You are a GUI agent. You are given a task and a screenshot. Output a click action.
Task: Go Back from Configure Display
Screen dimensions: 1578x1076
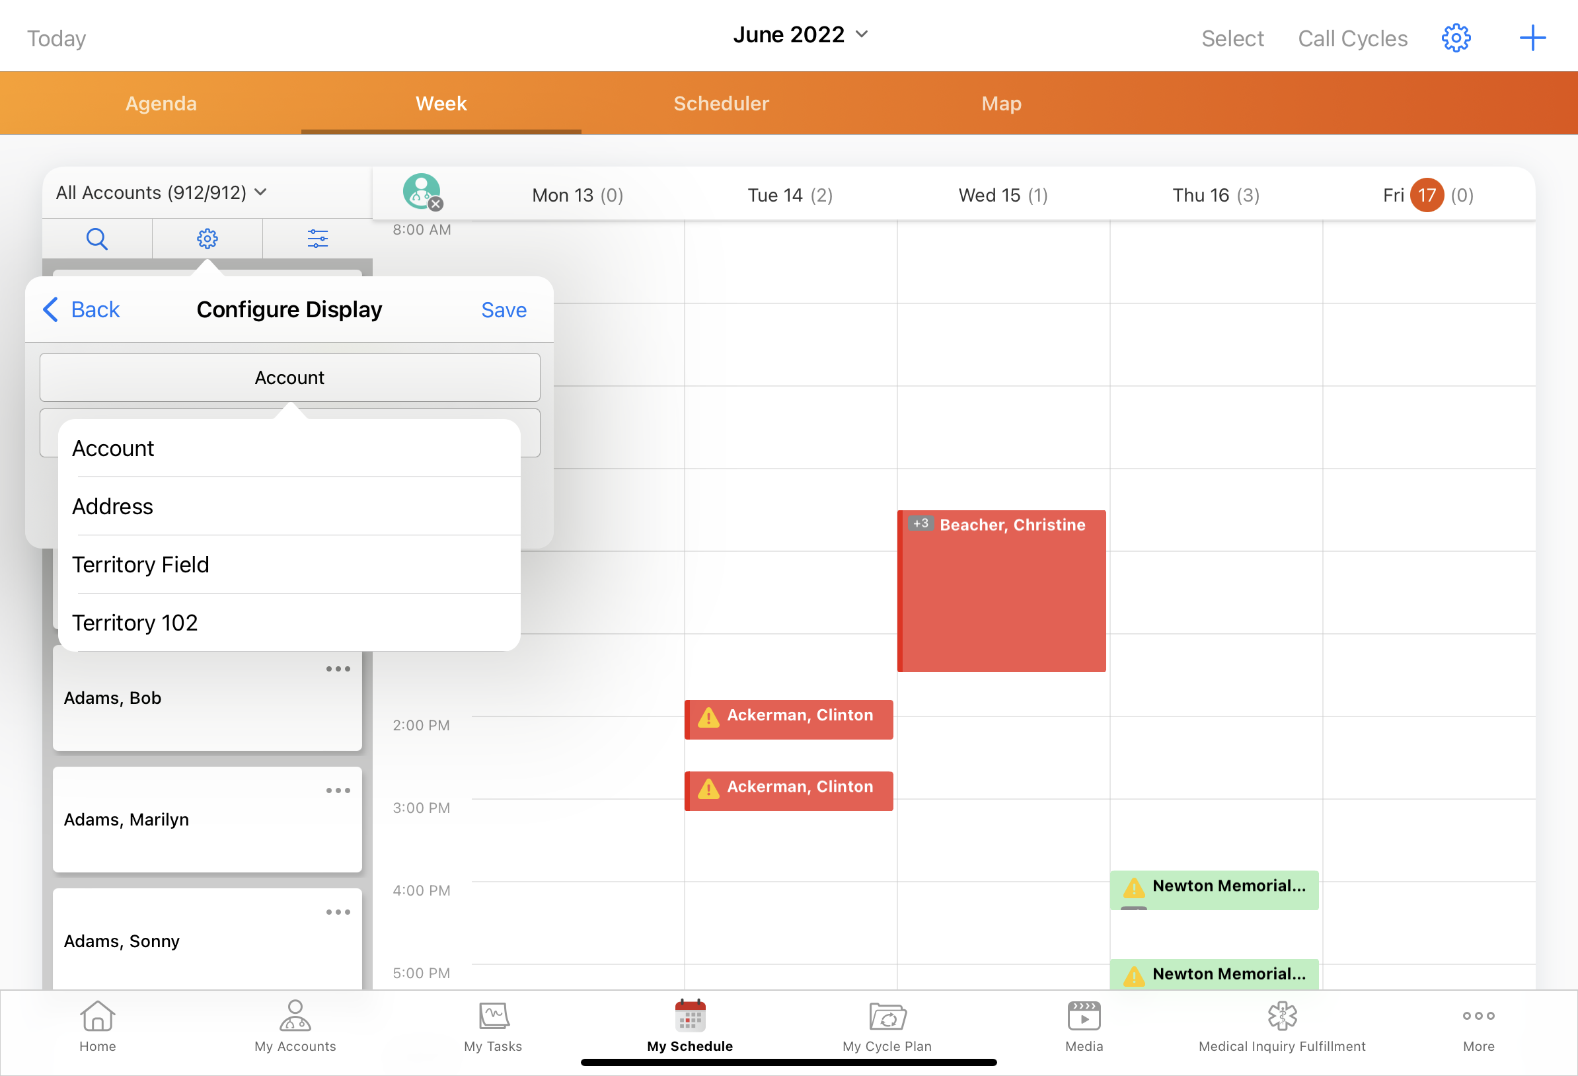click(x=81, y=310)
